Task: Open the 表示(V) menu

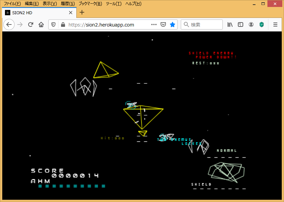Action: click(50, 4)
